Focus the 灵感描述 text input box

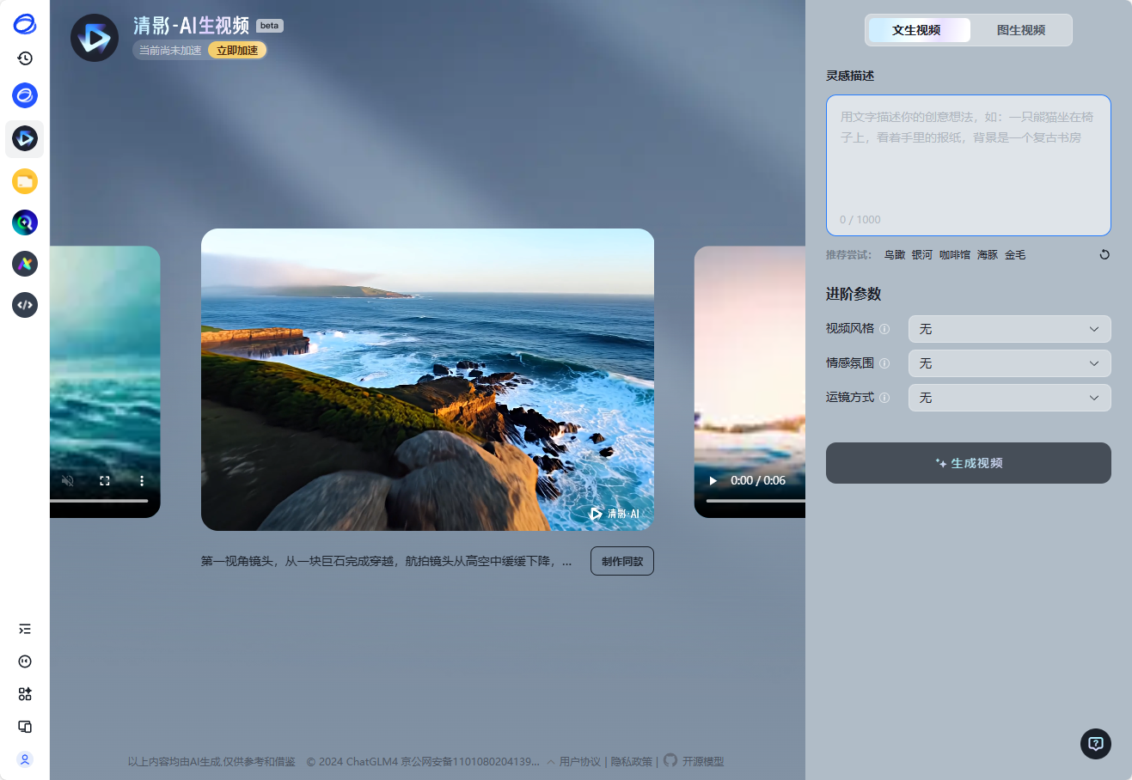[x=968, y=165]
